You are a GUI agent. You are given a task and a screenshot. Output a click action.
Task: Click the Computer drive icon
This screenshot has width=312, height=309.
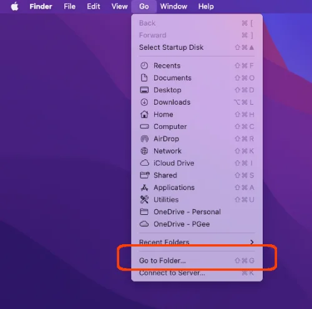pyautogui.click(x=144, y=126)
